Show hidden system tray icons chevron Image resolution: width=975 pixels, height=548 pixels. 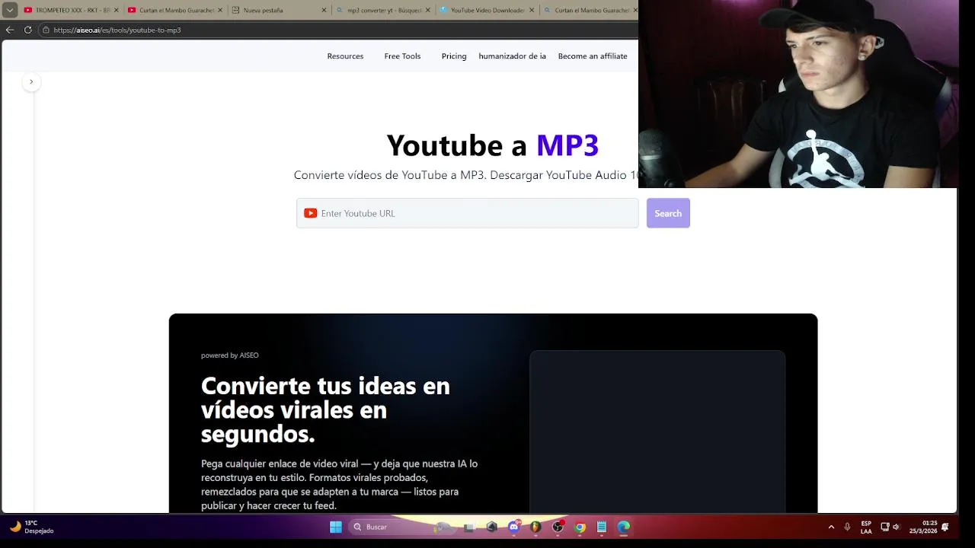[x=831, y=527]
